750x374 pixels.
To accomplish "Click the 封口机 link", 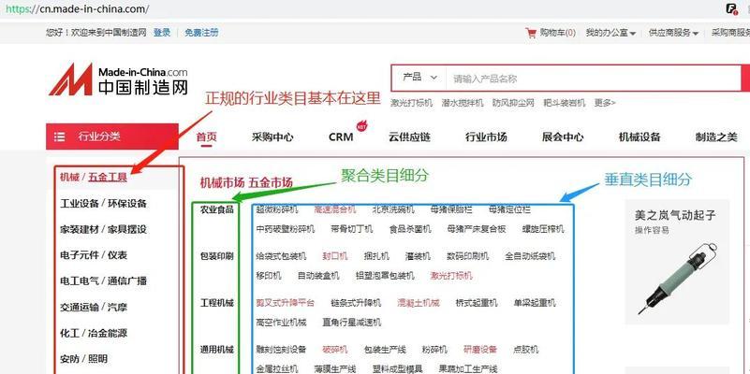I will (x=335, y=256).
